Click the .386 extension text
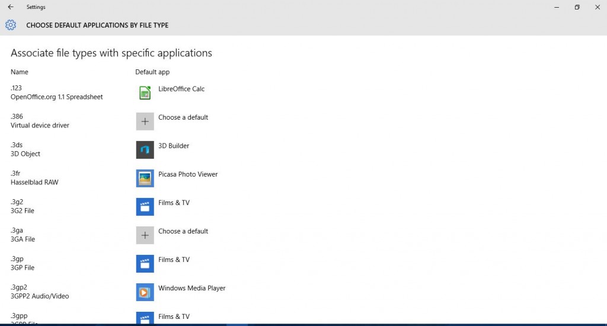 tap(17, 116)
